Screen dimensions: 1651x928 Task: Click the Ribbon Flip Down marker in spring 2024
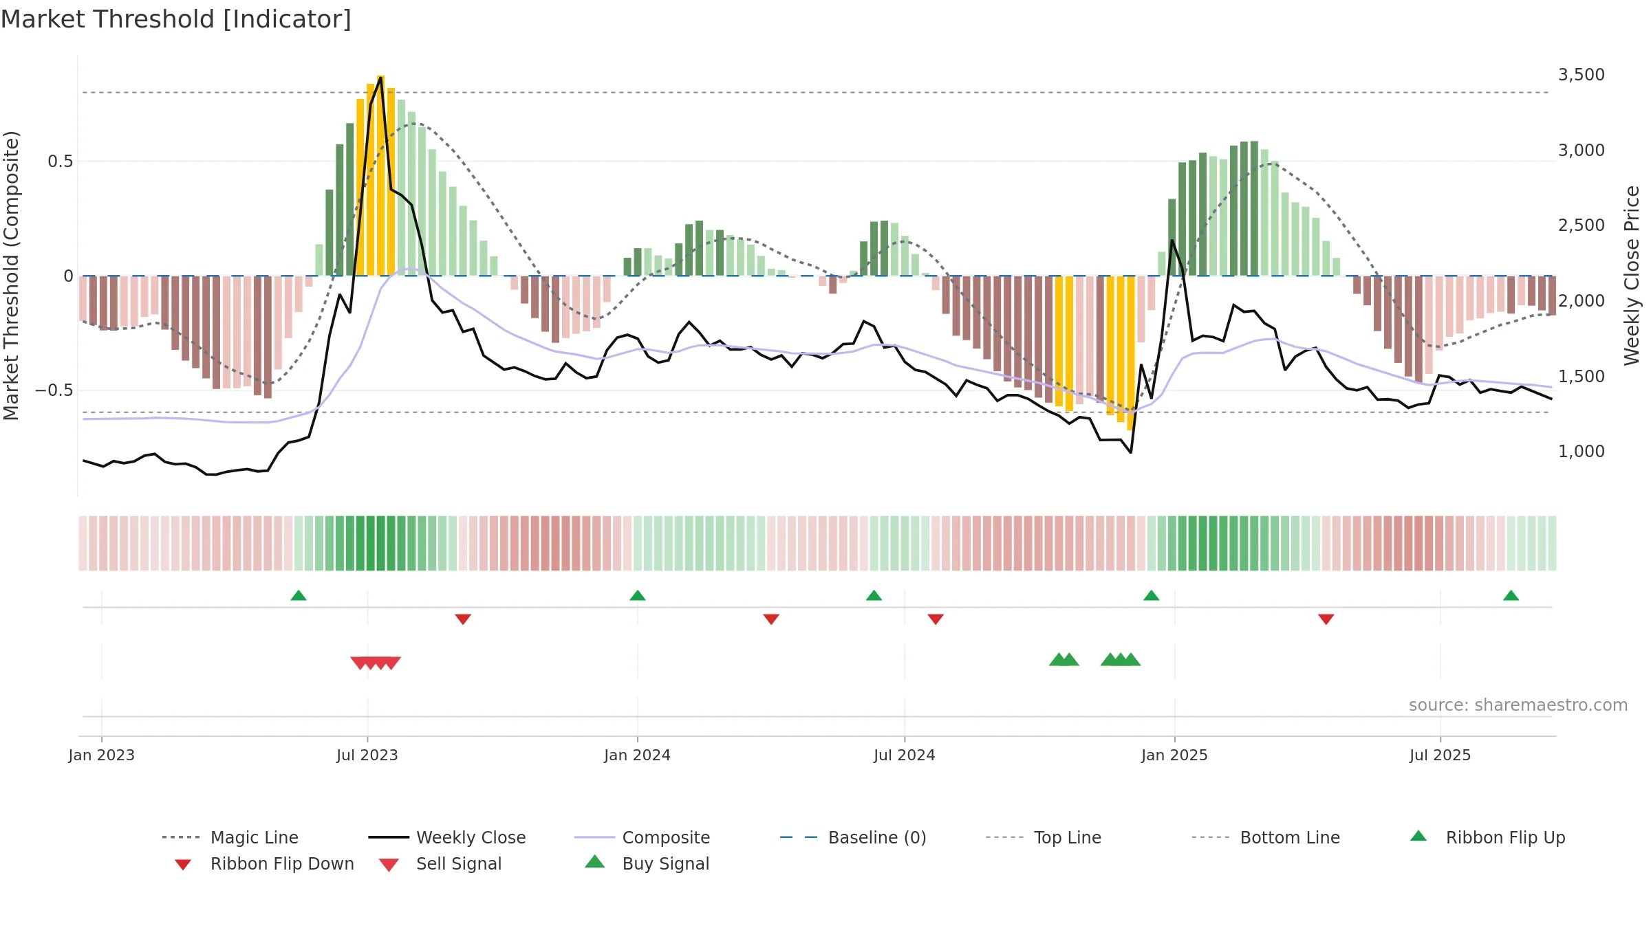(771, 619)
